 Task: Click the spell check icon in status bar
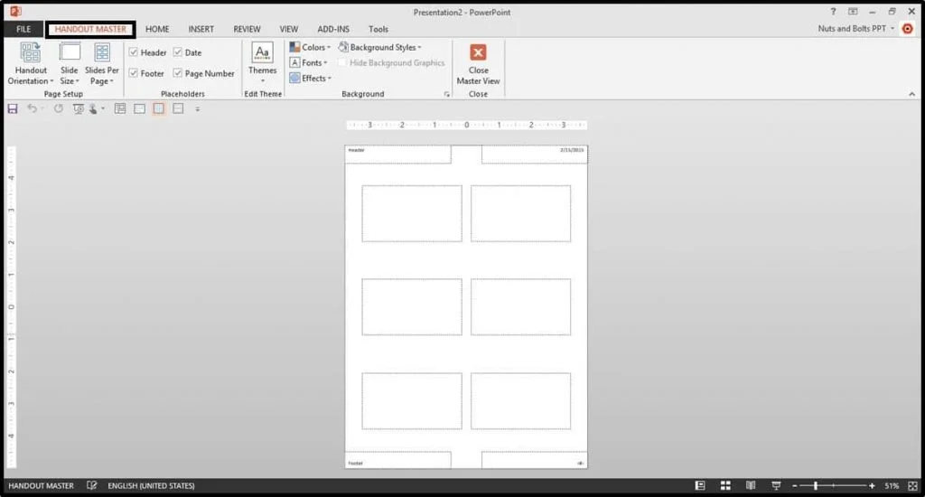pos(91,485)
